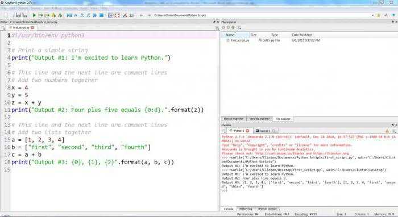The height and width of the screenshot is (217, 398).
Task: Click the green Run file button
Action: tap(34, 15)
